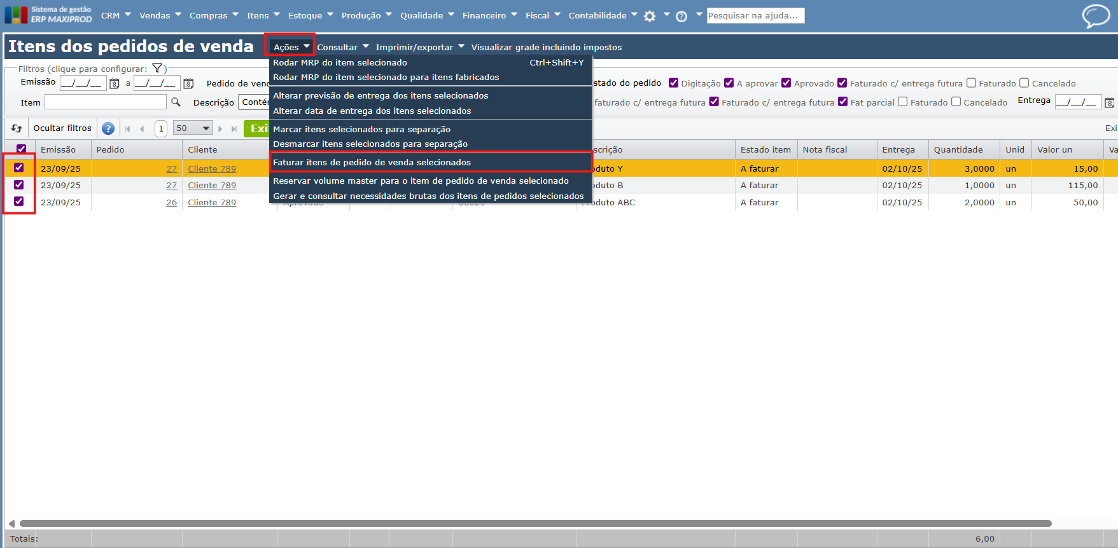Click the Emissão start date field
This screenshot has width=1118, height=548.
click(x=83, y=83)
